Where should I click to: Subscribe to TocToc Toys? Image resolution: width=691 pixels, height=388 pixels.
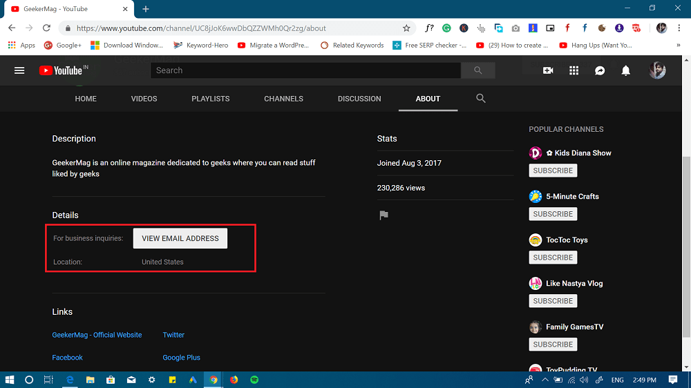(553, 258)
